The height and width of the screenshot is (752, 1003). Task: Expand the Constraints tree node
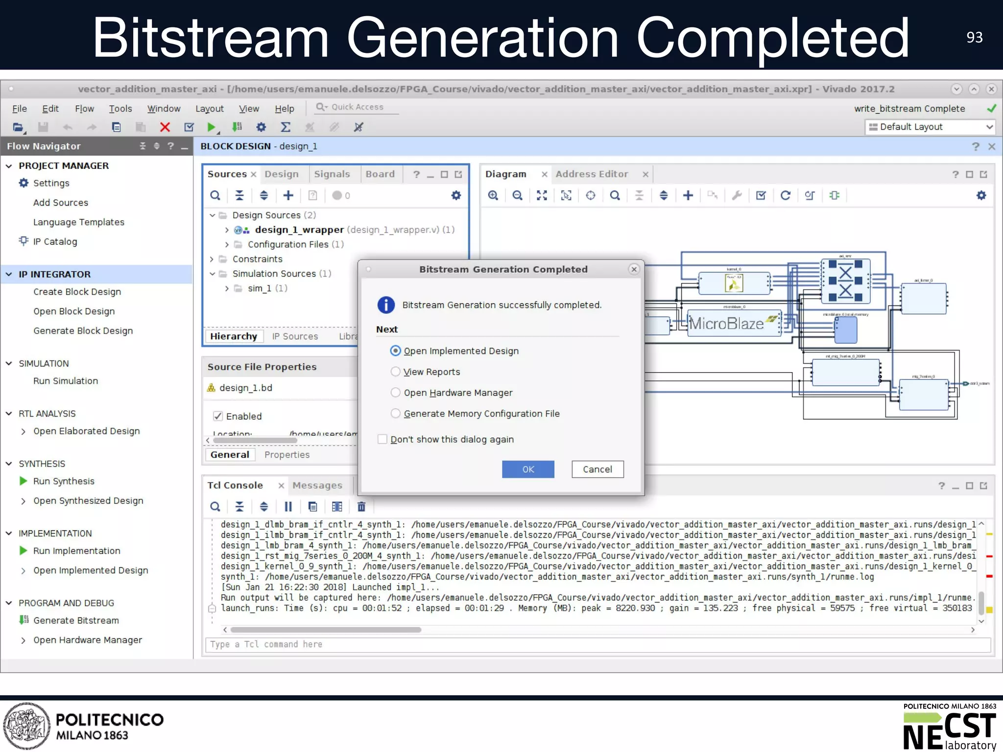click(x=212, y=259)
